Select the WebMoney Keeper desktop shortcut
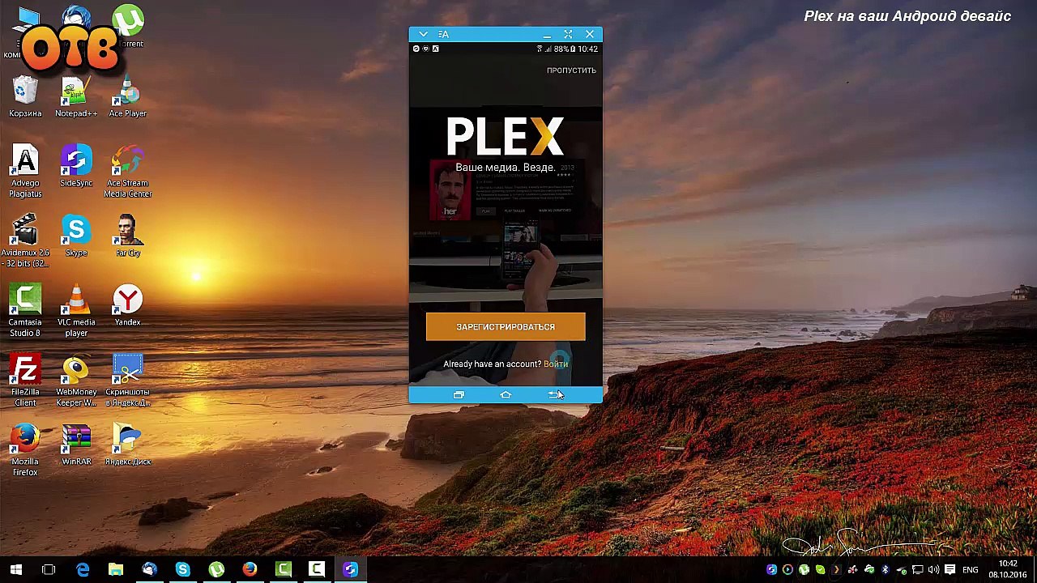This screenshot has width=1037, height=583. point(76,381)
